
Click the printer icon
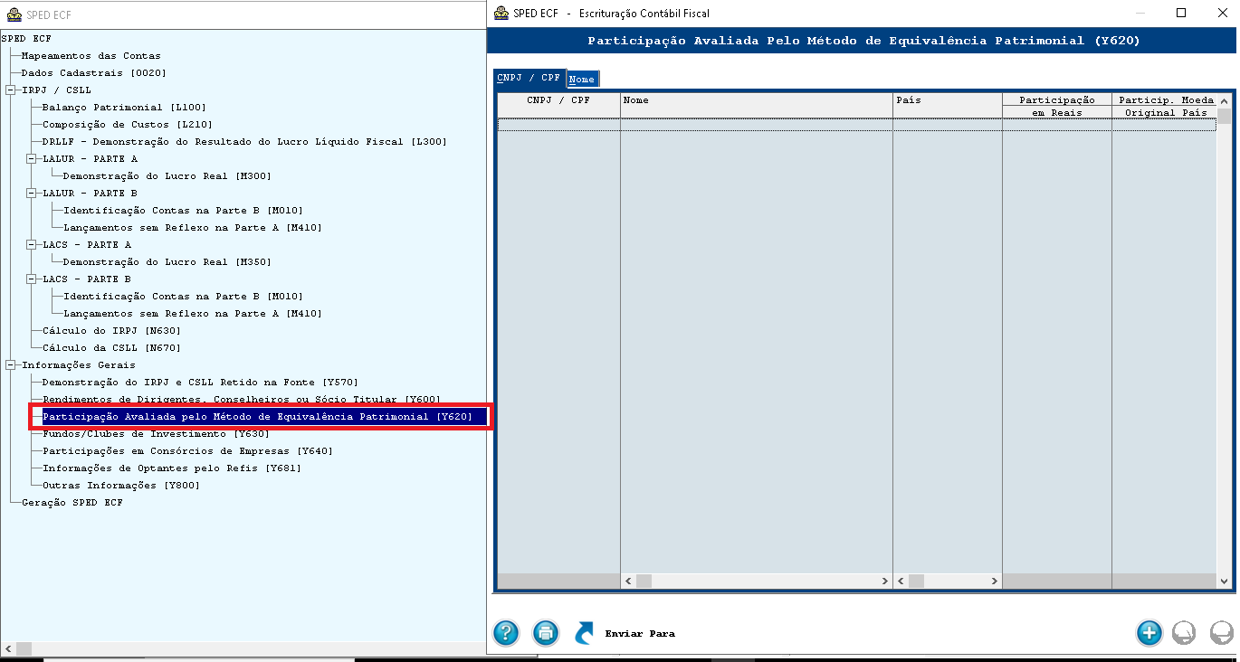(546, 633)
